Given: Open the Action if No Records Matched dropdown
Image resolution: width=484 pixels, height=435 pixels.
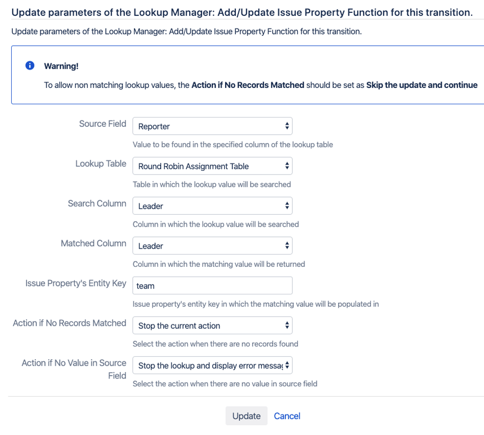Looking at the screenshot, I should click(212, 325).
